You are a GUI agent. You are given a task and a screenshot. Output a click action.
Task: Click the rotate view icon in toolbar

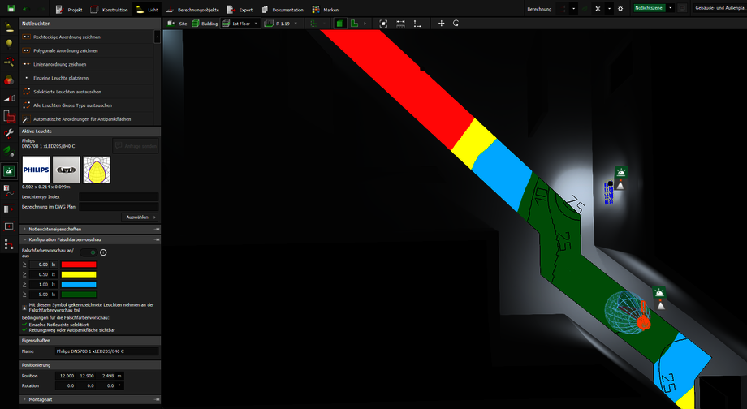click(456, 24)
